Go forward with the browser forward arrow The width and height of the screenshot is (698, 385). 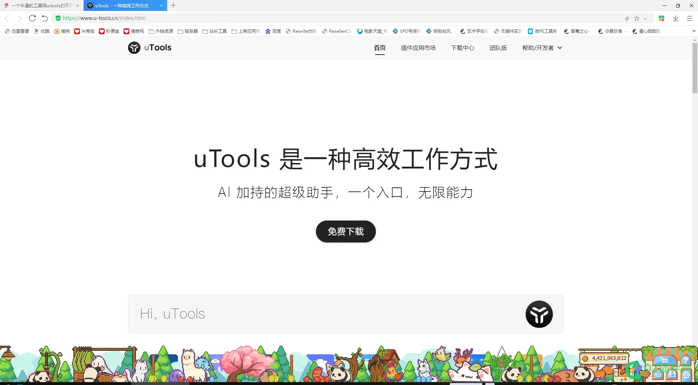[x=20, y=18]
